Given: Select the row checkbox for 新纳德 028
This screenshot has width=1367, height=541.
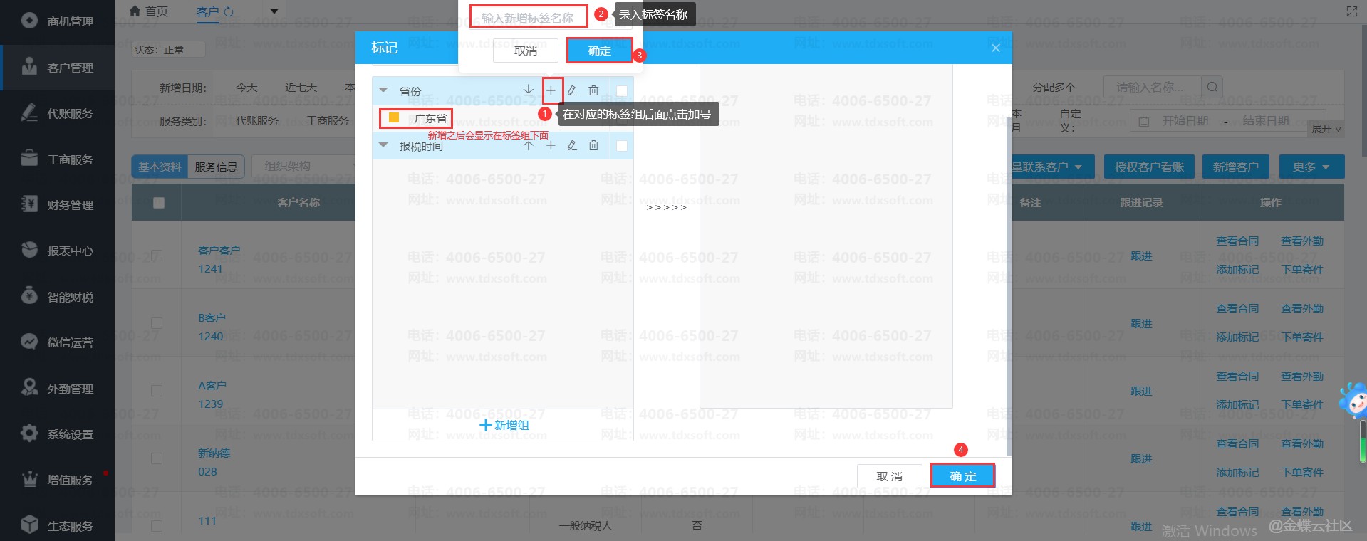Looking at the screenshot, I should pos(157,458).
